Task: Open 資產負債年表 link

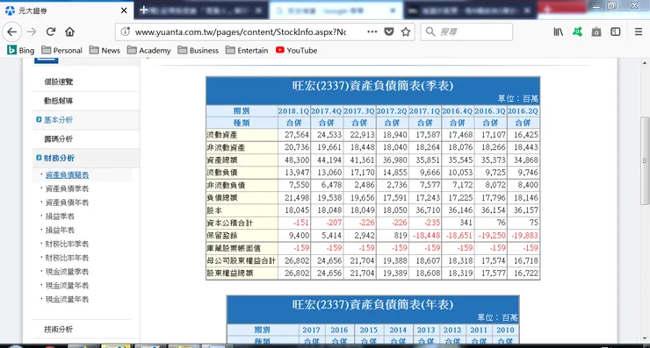Action: pyautogui.click(x=67, y=202)
